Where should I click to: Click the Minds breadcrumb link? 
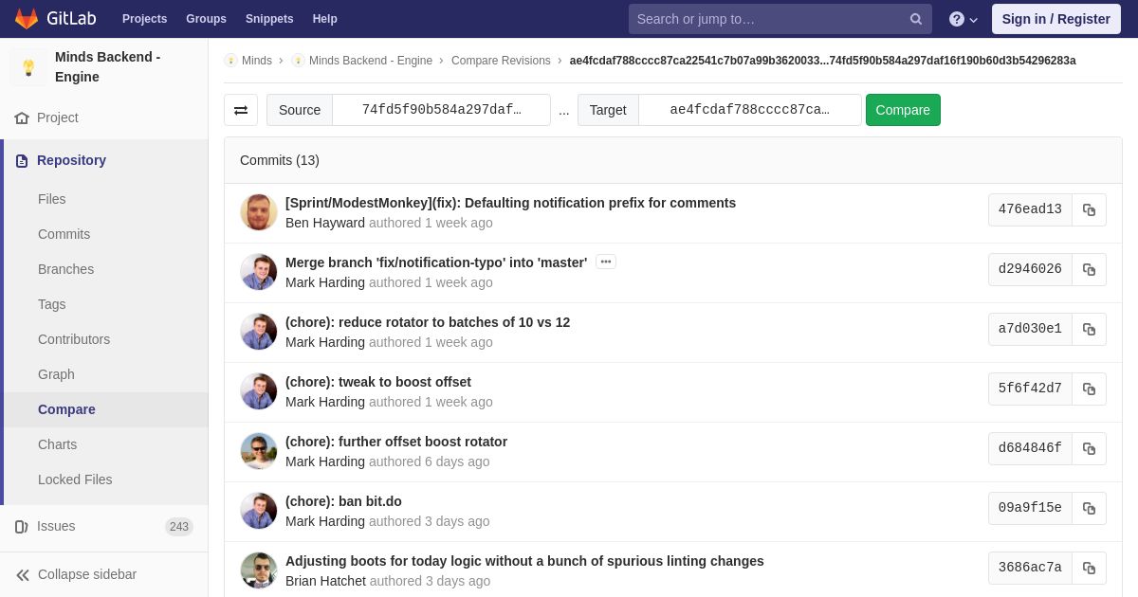coord(257,61)
